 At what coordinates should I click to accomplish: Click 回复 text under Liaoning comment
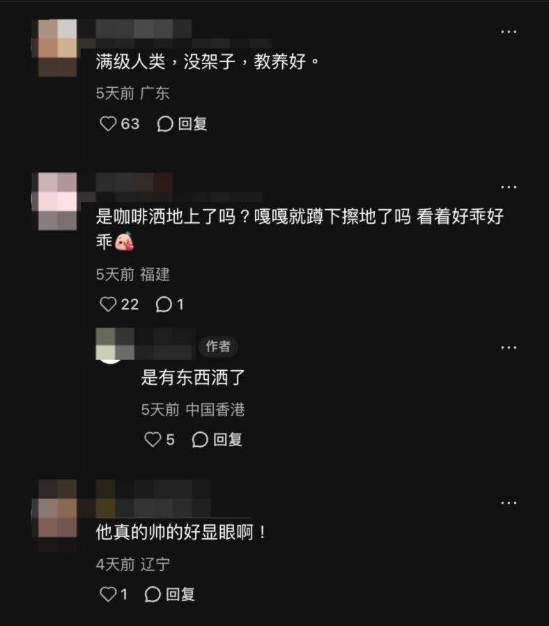(180, 594)
